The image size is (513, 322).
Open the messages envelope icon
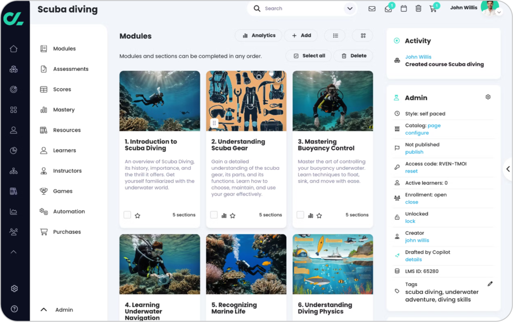click(x=372, y=9)
